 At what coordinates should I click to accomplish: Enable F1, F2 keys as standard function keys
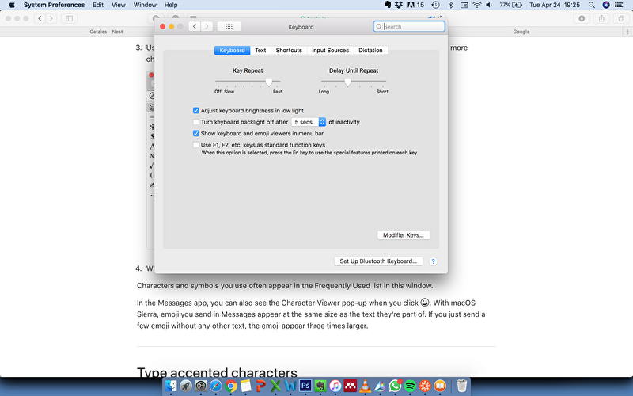tap(196, 145)
